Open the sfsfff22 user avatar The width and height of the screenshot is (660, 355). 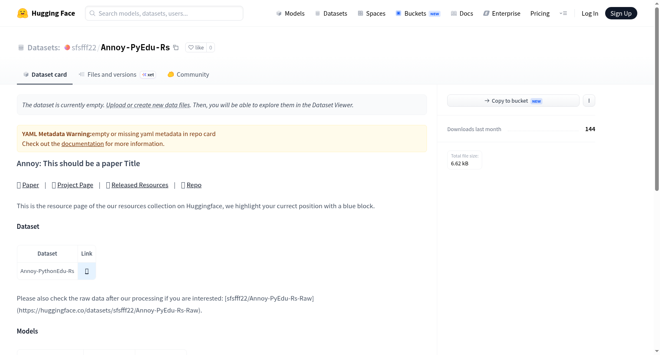[67, 47]
